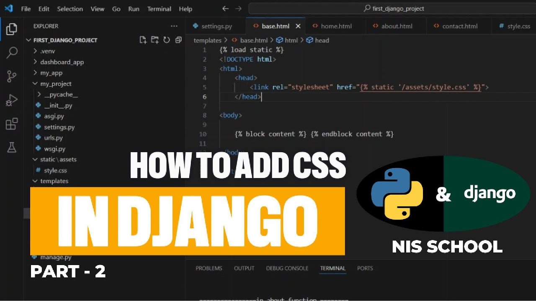Open the Extensions view icon
Screen dimensions: 536x301
pyautogui.click(x=12, y=124)
